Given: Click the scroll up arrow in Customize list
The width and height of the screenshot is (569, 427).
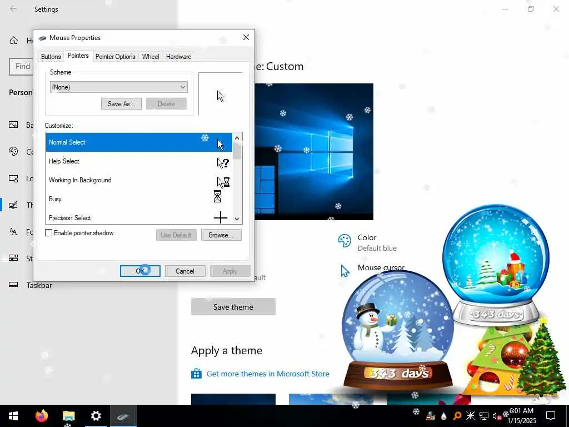Looking at the screenshot, I should tap(237, 138).
